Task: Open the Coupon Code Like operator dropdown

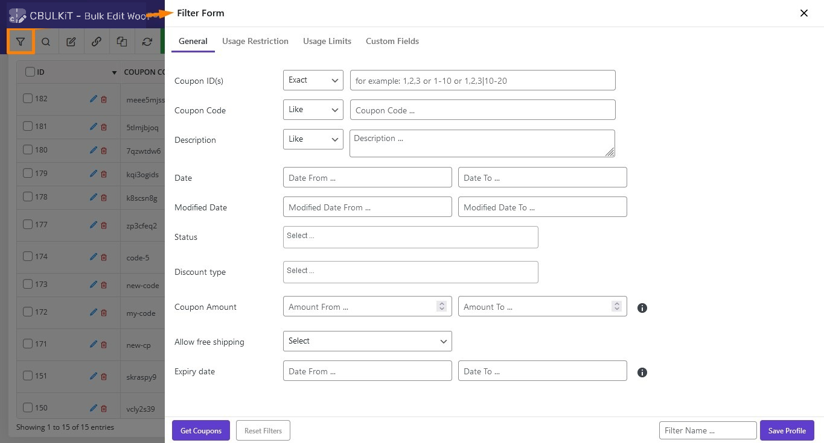Action: [x=313, y=110]
